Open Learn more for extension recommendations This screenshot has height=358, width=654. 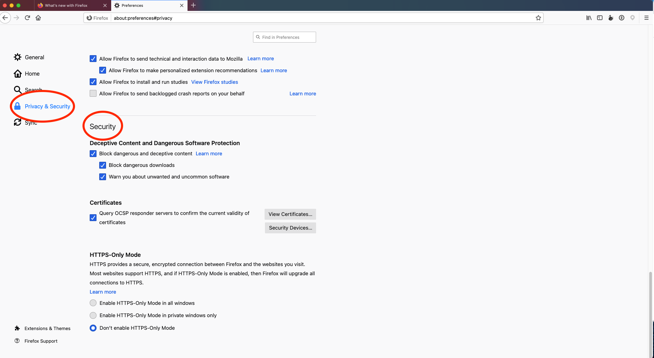(274, 71)
